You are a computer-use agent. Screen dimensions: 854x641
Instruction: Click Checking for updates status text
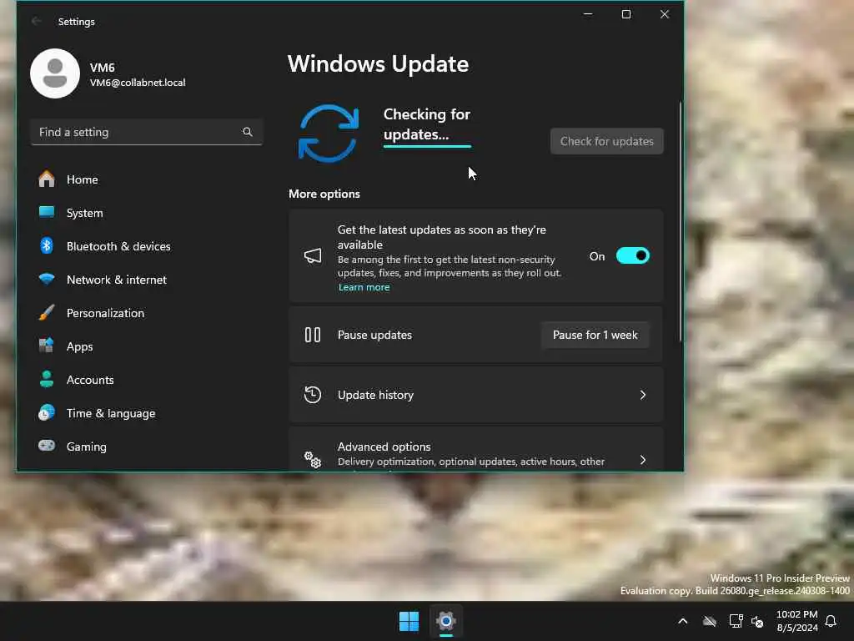(x=426, y=124)
